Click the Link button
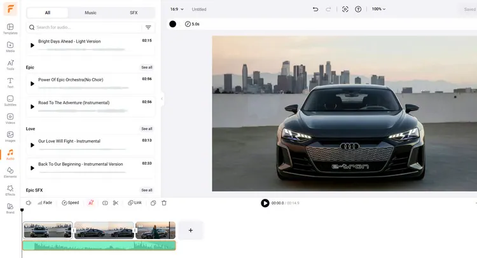 point(135,203)
